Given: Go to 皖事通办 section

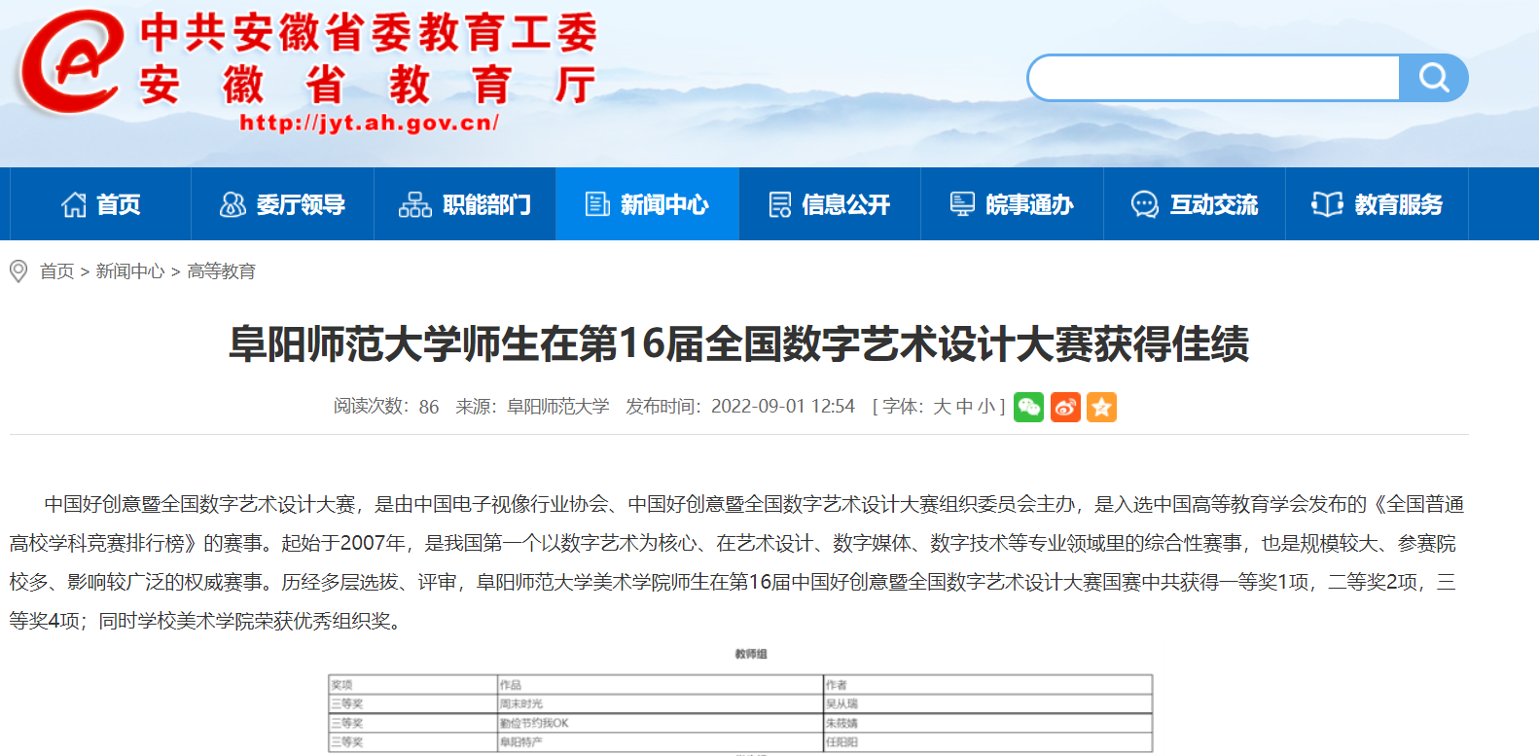Looking at the screenshot, I should pos(1012,204).
